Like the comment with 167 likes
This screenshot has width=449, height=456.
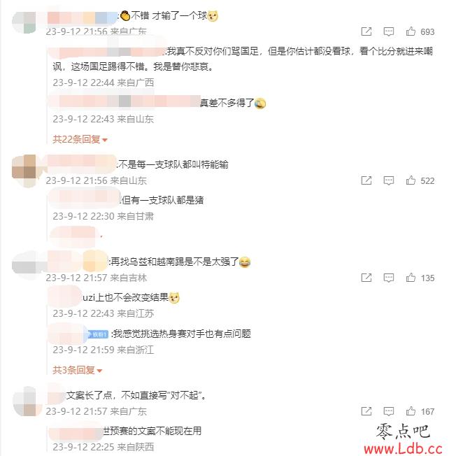coord(411,411)
